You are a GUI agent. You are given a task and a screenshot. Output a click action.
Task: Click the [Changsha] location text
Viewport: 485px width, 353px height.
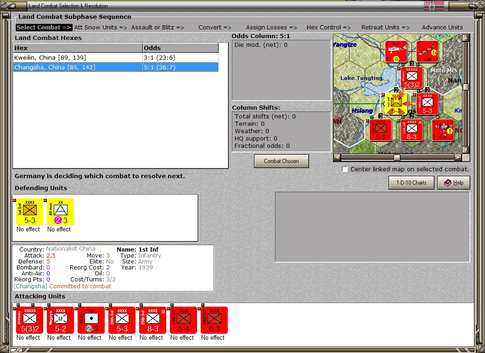coord(30,286)
